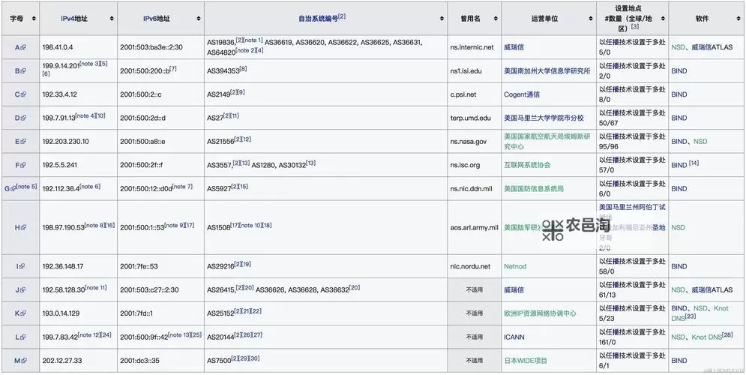Screen dimensions: 746x375
Task: Open [note 5] reference beside letter G
Action: tap(26, 187)
